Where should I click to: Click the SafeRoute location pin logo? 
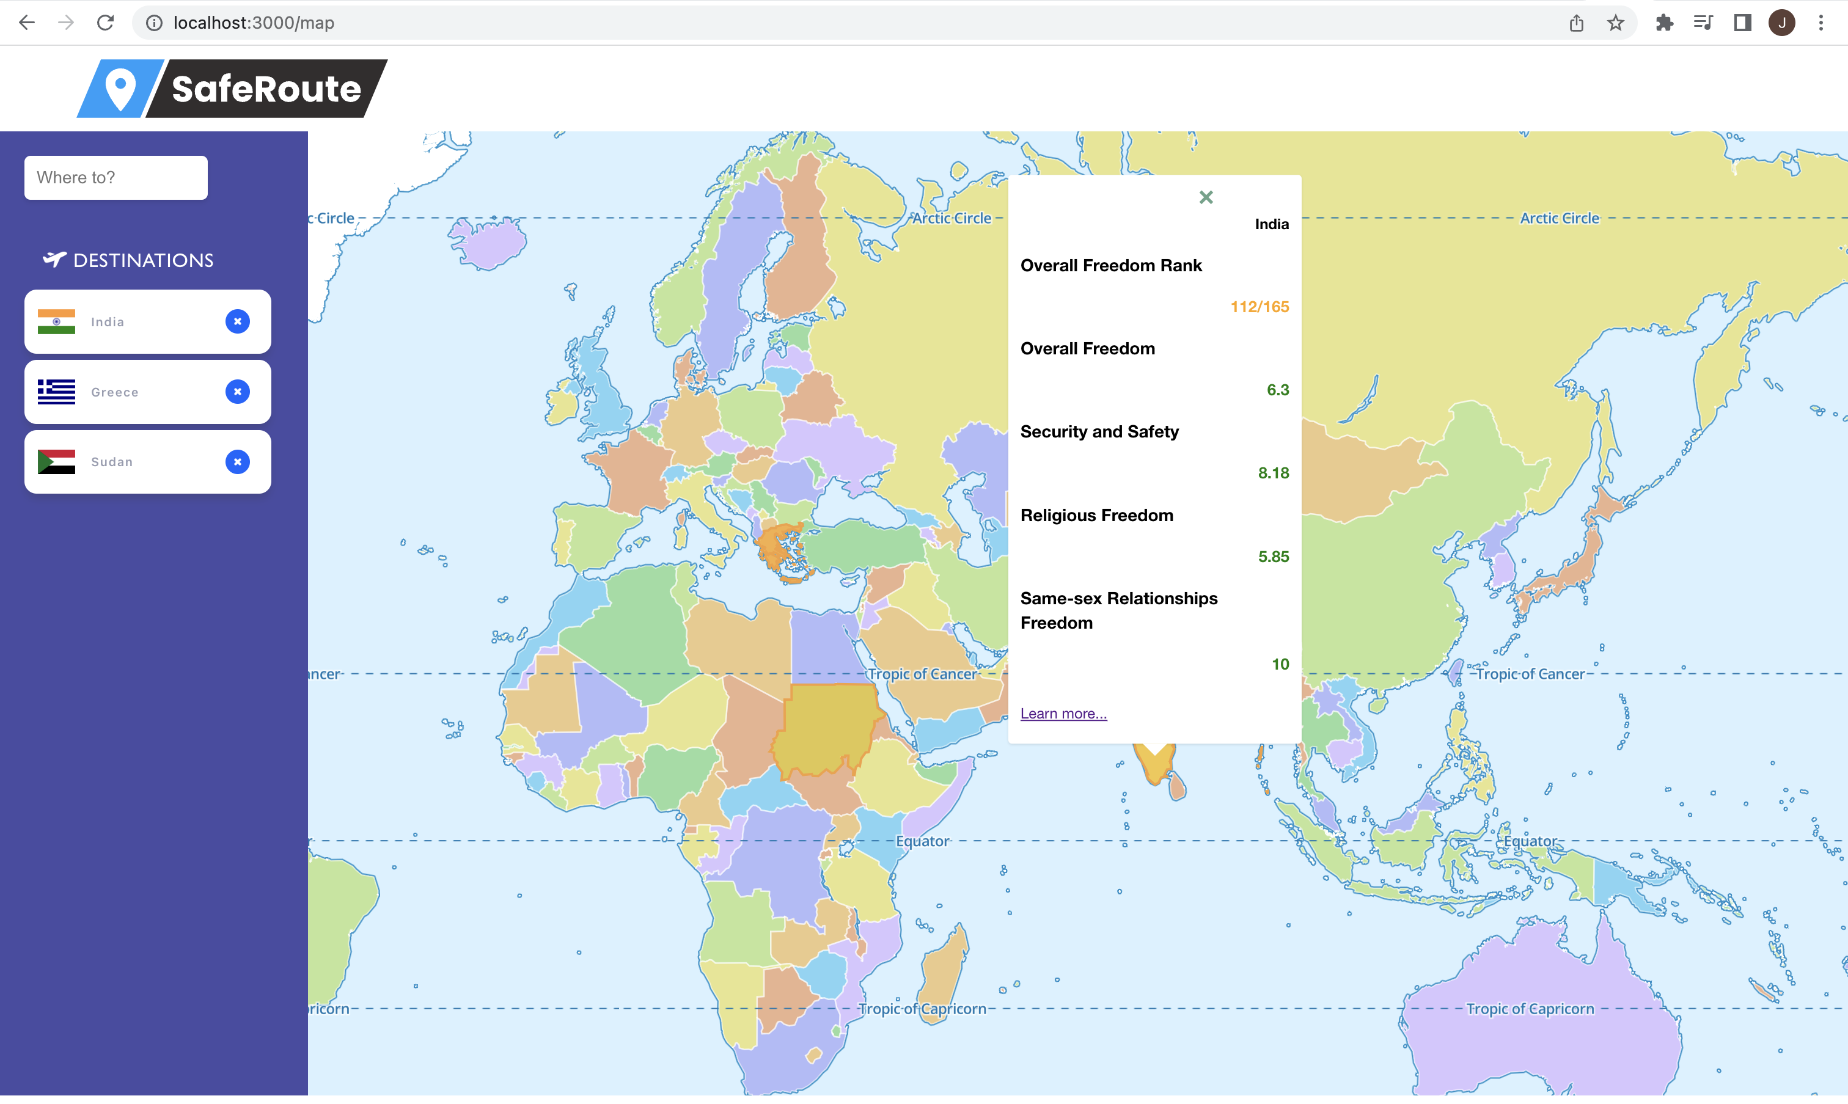tap(120, 89)
